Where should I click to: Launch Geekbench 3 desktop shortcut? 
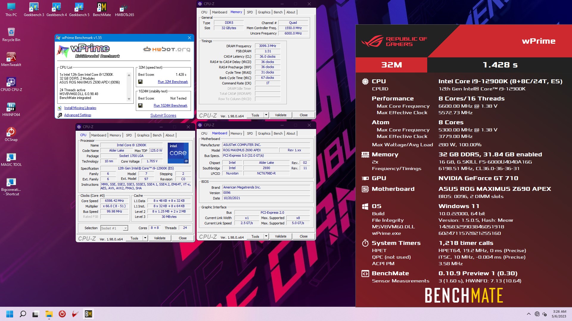click(x=34, y=10)
